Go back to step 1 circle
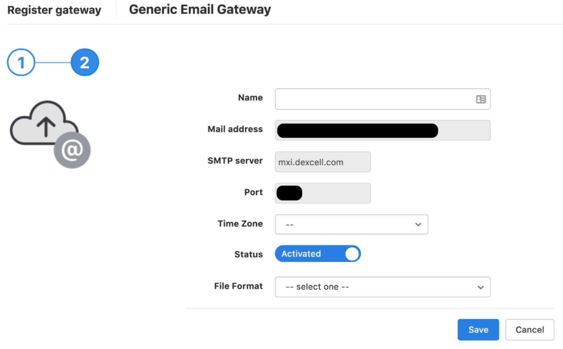This screenshot has width=563, height=349. (x=21, y=62)
